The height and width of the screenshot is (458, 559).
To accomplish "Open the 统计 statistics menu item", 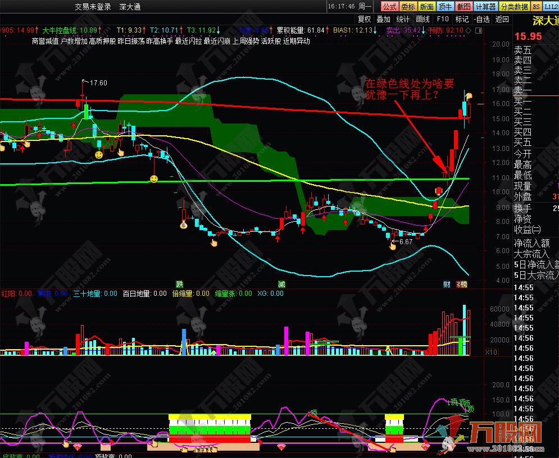I will pos(403,19).
